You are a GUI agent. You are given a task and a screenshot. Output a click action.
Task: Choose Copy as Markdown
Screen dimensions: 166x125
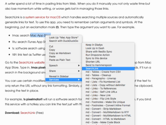[60, 53]
